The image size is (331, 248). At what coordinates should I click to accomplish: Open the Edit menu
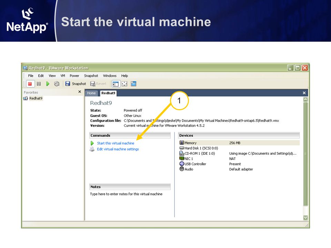point(41,76)
